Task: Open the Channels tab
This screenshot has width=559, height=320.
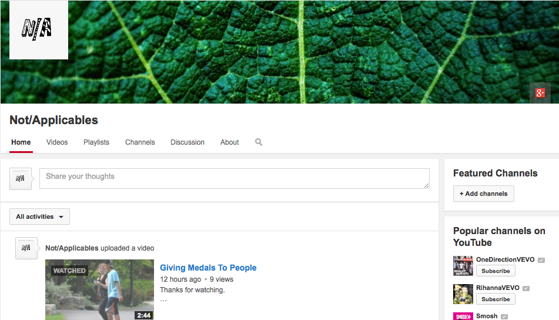Action: pyautogui.click(x=140, y=142)
